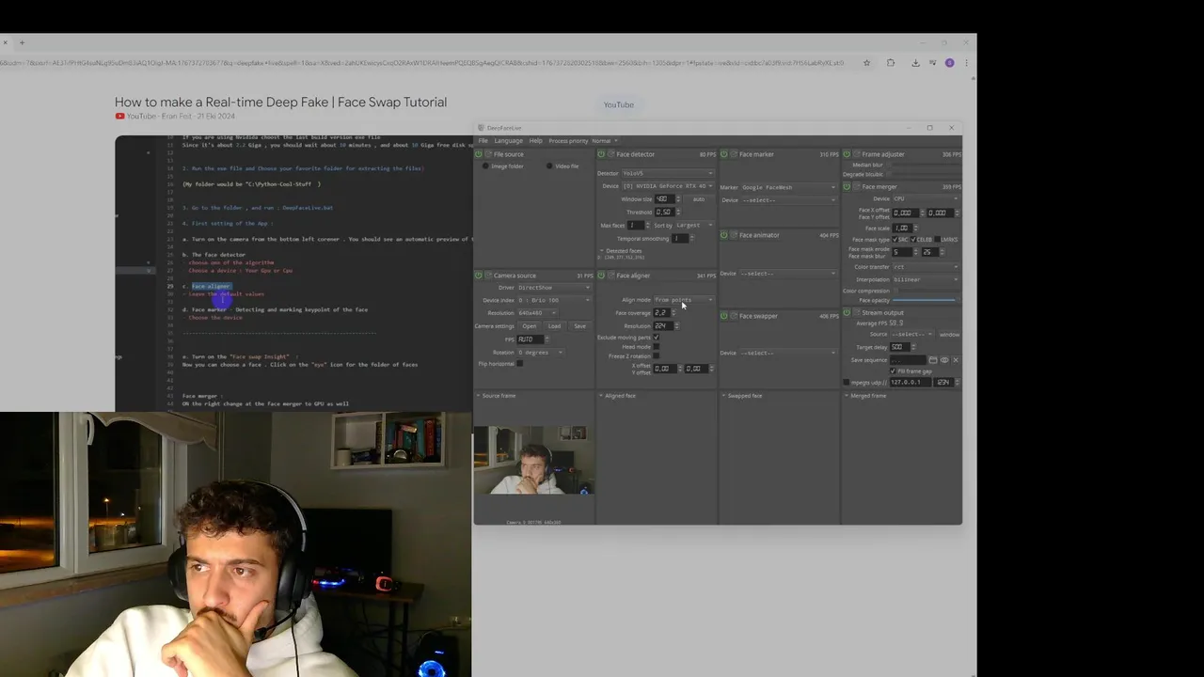Image resolution: width=1204 pixels, height=677 pixels.
Task: Open the Face swapper Device dropdown
Action: [x=788, y=353]
